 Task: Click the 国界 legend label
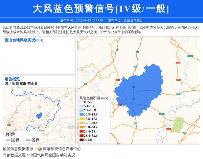click(15, 140)
